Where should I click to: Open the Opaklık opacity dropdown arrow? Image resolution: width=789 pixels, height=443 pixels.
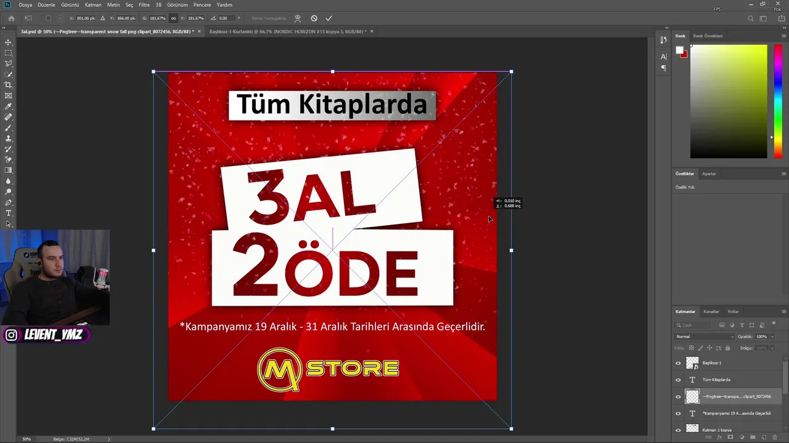(772, 337)
